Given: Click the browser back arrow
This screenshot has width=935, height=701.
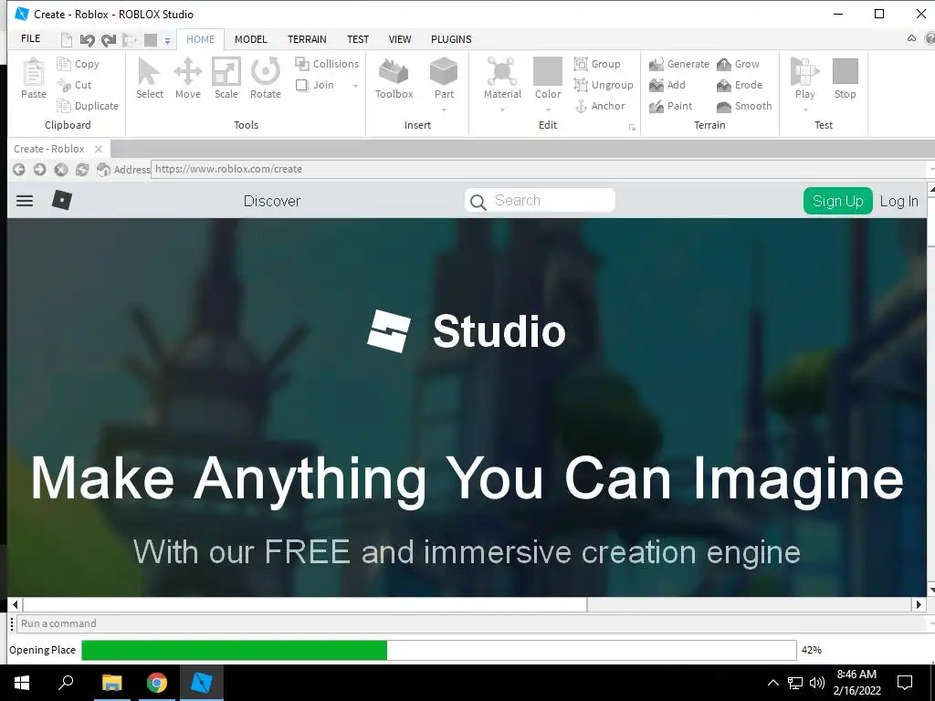Looking at the screenshot, I should (x=18, y=169).
